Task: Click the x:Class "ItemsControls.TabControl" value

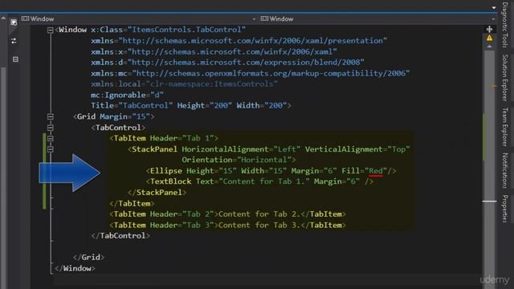Action: [187, 30]
